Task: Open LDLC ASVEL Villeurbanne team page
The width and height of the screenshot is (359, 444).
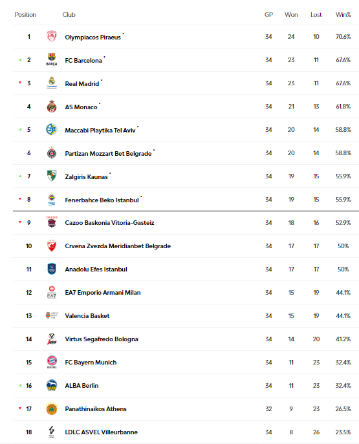Action: point(101,432)
